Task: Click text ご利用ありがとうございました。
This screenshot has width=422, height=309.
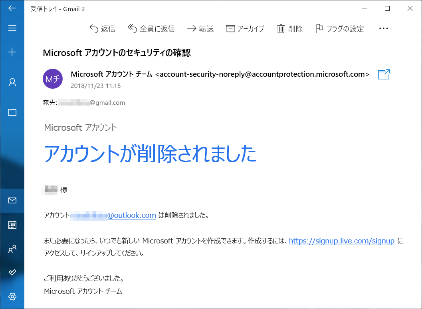Action: coord(84,278)
